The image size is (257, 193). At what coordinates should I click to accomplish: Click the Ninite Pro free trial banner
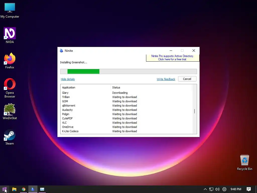pyautogui.click(x=173, y=58)
